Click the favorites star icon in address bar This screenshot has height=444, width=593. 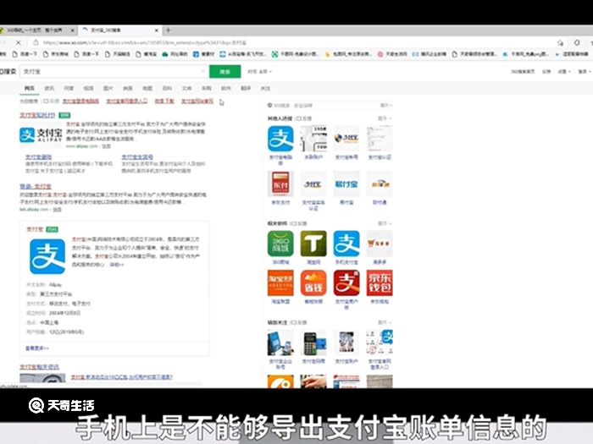coord(560,42)
